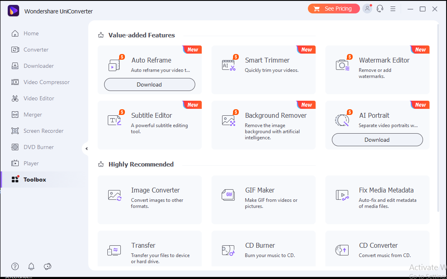The width and height of the screenshot is (447, 279).
Task: Open the user account profile icon
Action: tap(367, 9)
